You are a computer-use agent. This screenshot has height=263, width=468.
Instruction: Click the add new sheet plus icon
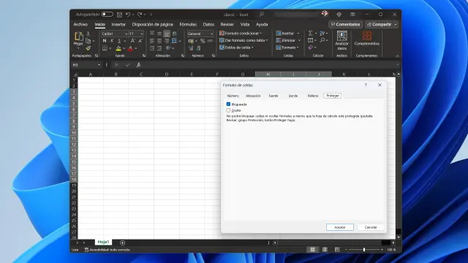(x=122, y=243)
